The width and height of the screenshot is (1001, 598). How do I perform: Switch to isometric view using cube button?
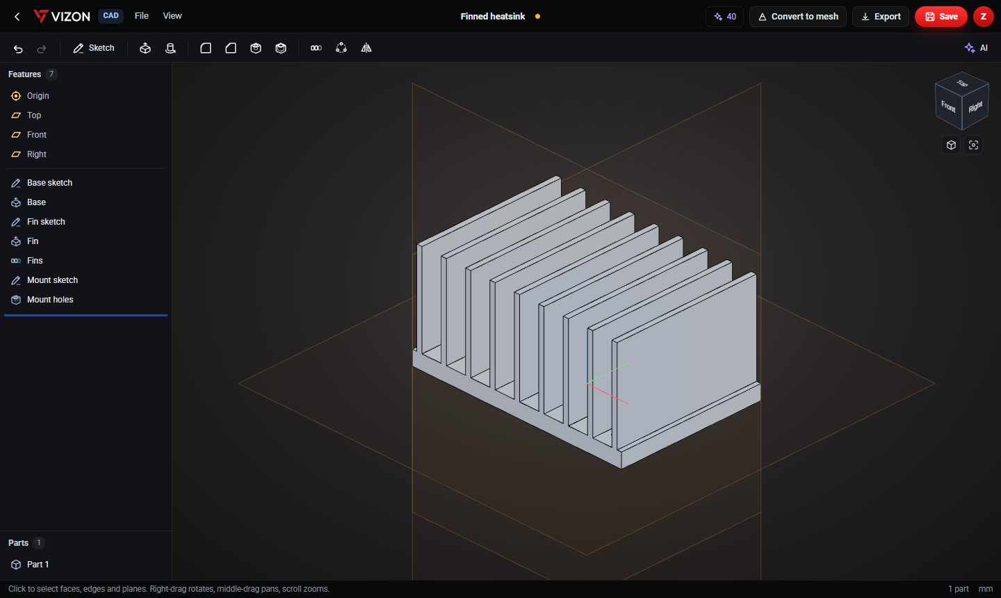[951, 145]
